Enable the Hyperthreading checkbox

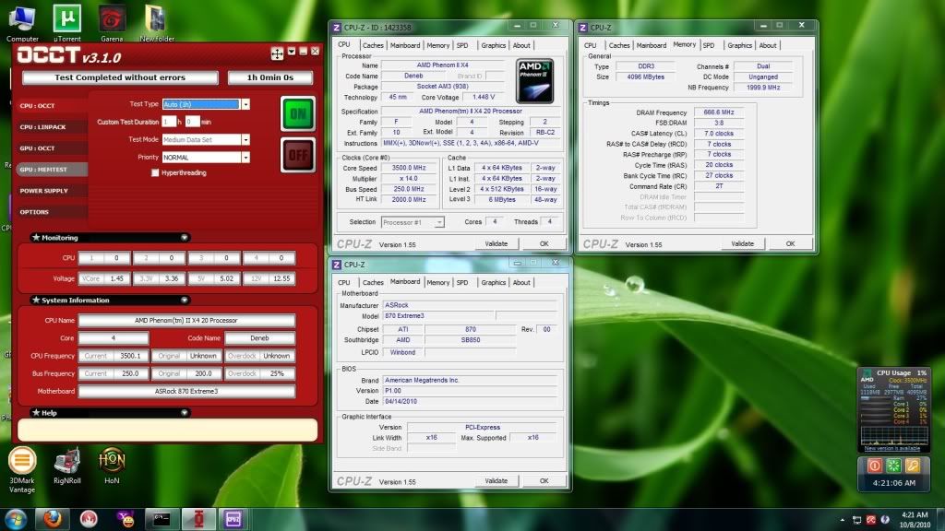[155, 172]
